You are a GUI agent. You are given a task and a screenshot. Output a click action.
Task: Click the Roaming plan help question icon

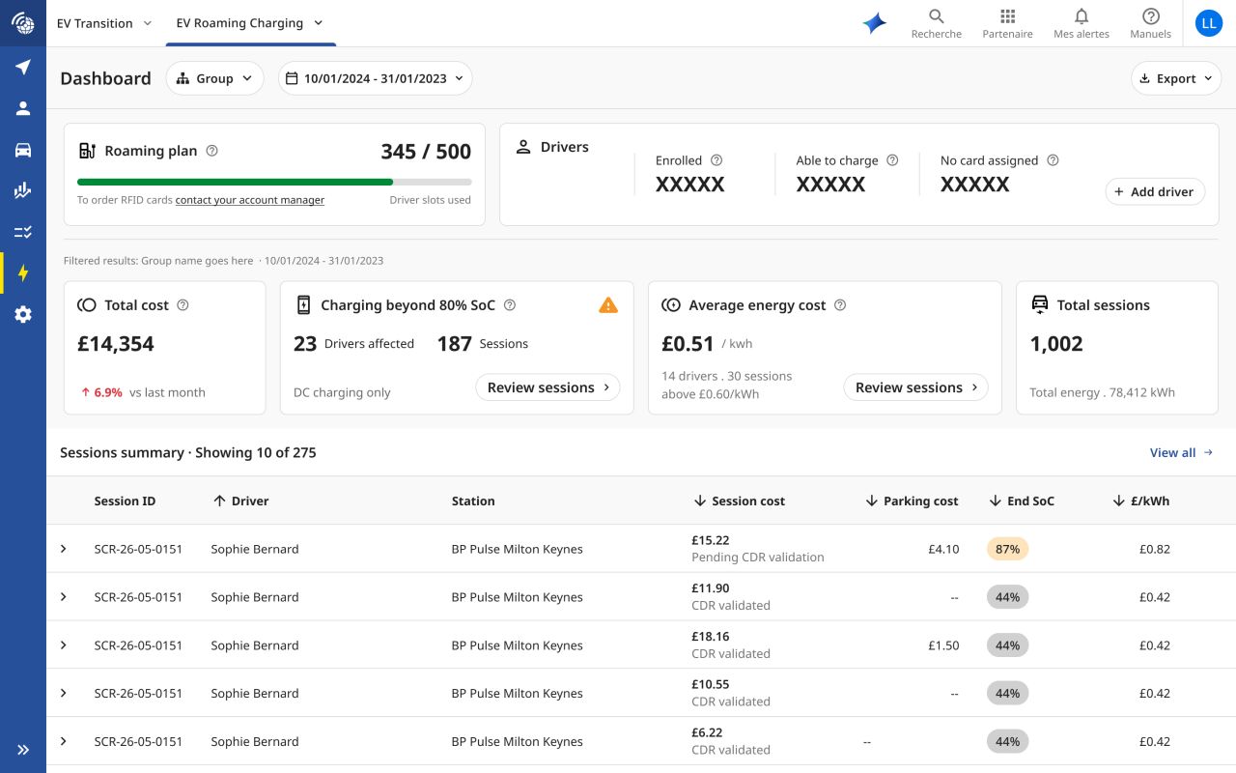(x=212, y=151)
